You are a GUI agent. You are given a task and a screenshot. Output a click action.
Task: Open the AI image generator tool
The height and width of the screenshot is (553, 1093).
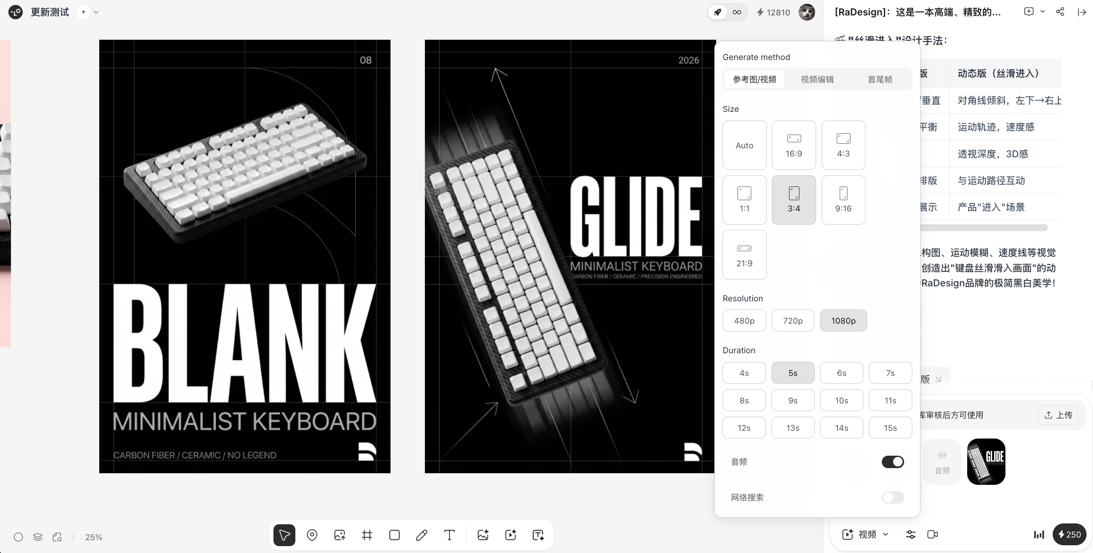(483, 535)
